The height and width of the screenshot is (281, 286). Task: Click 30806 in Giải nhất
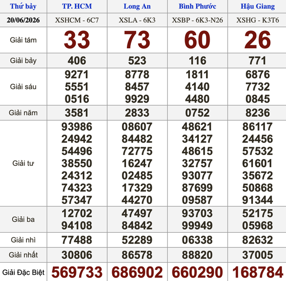click(x=77, y=255)
